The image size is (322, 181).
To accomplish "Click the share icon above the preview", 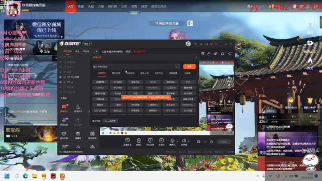I will click(229, 53).
